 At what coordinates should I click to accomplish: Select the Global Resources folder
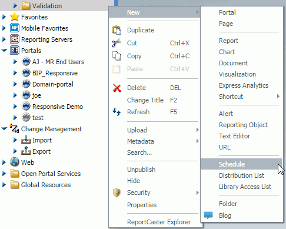tap(46, 185)
